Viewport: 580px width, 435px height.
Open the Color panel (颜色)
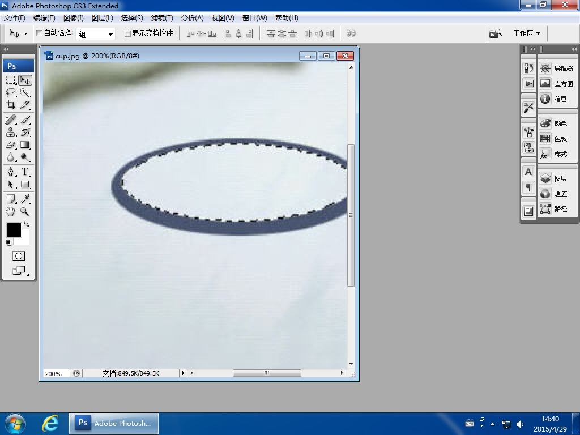click(557, 123)
